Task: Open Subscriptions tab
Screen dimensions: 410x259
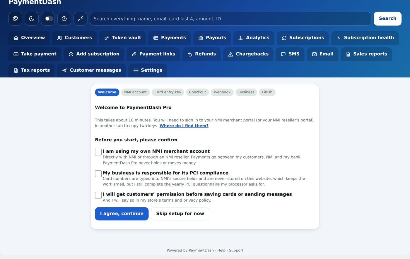Action: (x=303, y=38)
